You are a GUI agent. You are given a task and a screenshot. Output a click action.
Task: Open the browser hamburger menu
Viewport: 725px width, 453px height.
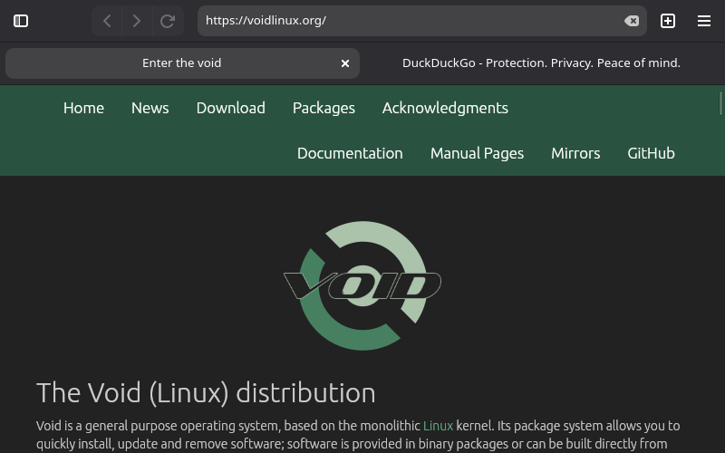click(x=704, y=21)
